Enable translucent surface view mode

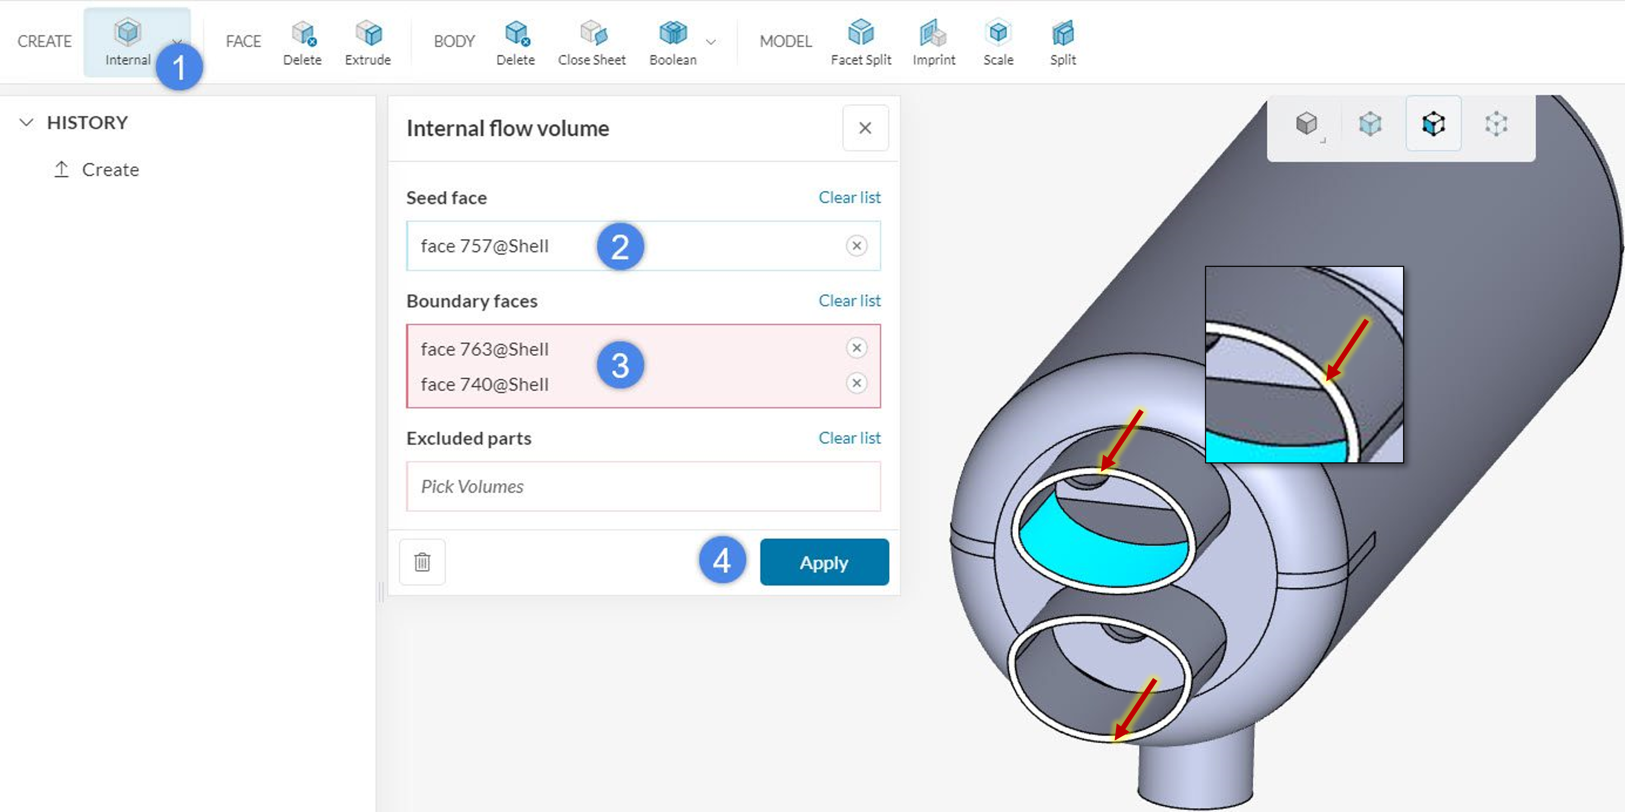(x=1369, y=124)
